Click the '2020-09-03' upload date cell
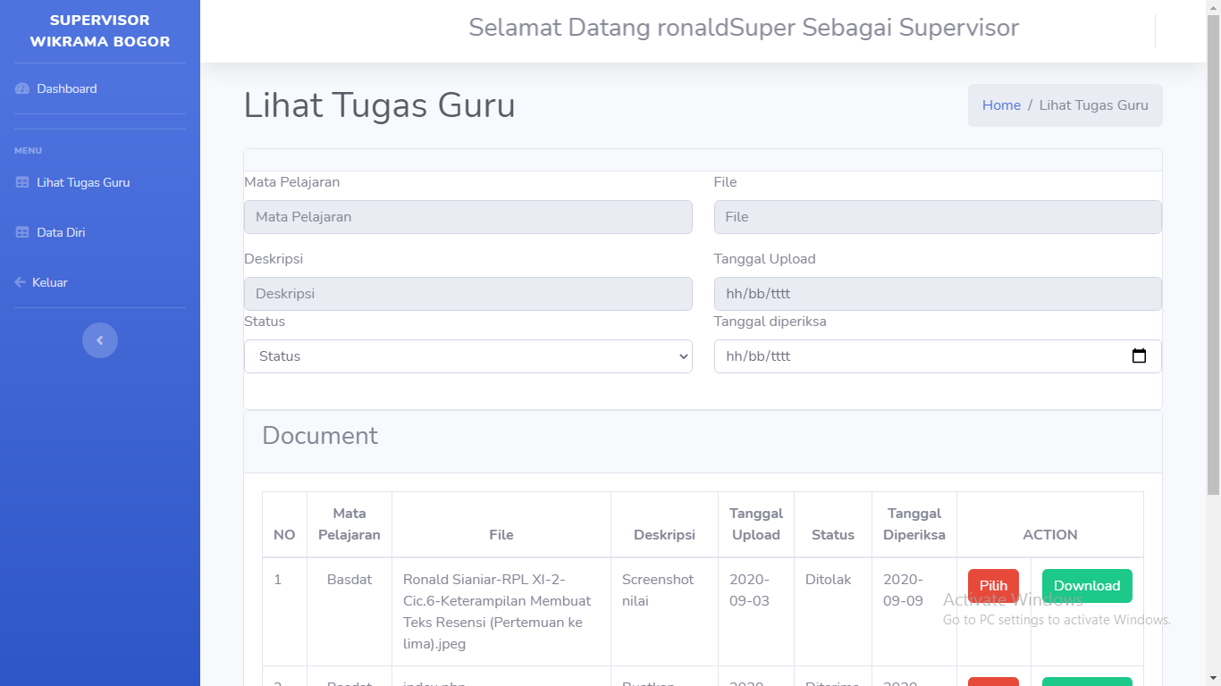 pos(756,612)
